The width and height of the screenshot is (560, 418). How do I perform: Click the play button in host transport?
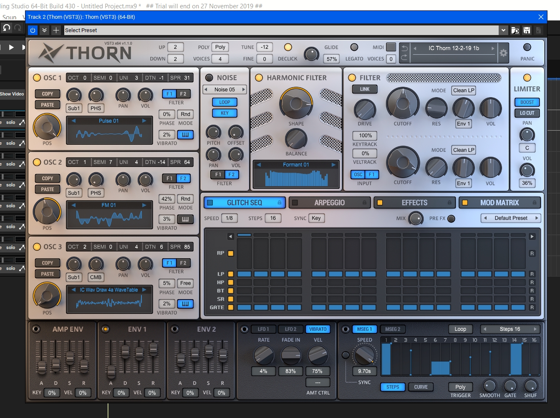pos(11,48)
